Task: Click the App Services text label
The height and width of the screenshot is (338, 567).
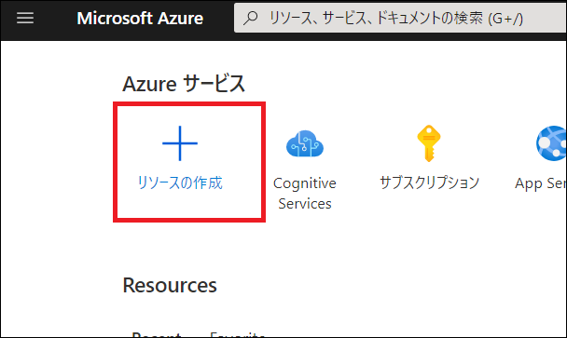Action: pyautogui.click(x=541, y=183)
